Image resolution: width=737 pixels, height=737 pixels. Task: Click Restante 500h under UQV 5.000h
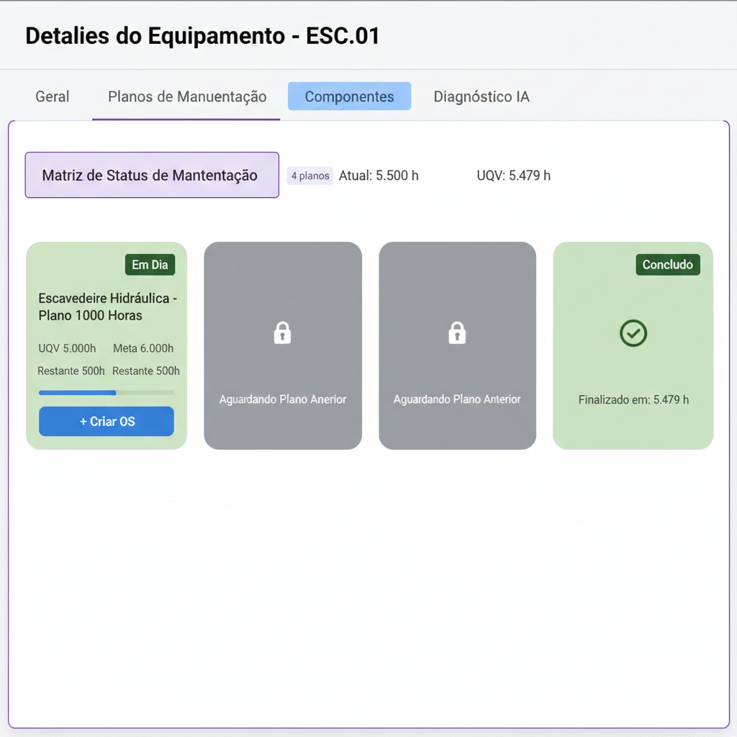(71, 371)
